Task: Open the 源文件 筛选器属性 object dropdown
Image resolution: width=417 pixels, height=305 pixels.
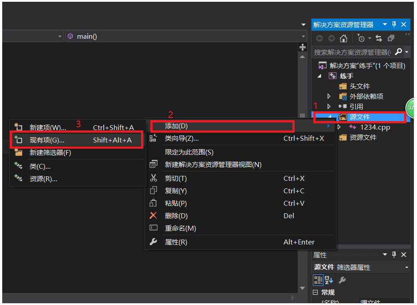Action: click(x=407, y=268)
